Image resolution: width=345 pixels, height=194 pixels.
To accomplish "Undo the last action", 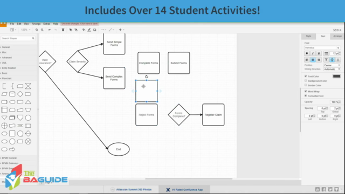I will tap(50, 30).
